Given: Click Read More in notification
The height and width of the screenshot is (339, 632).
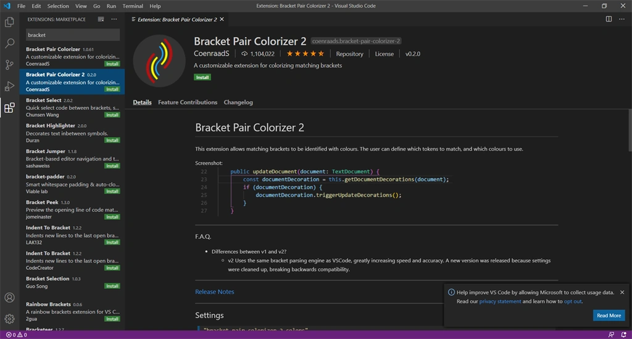Looking at the screenshot, I should [609, 316].
